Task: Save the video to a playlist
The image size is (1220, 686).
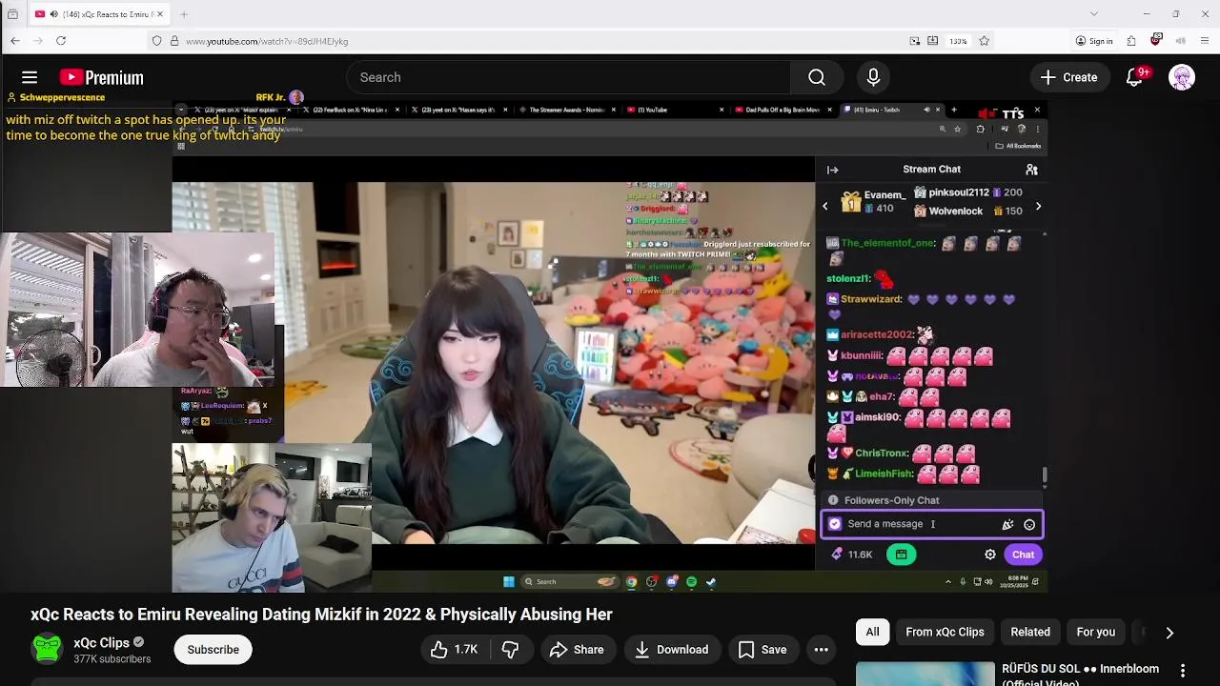Action: point(762,650)
